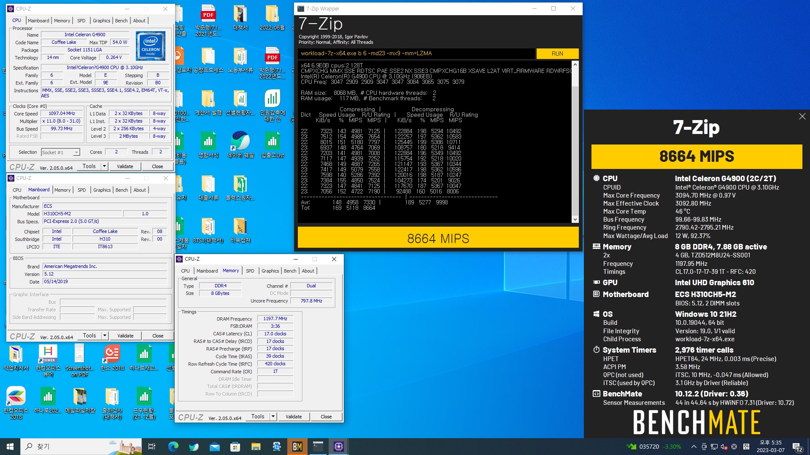Open Socket #1 selection dropdown in CPU-Z
This screenshot has height=455, width=810.
60,153
